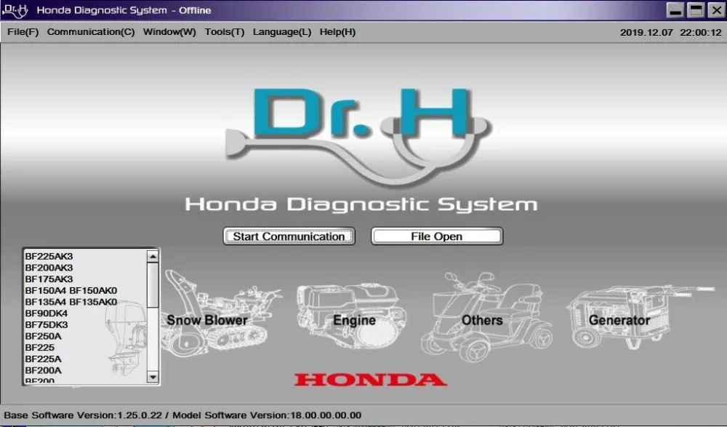The width and height of the screenshot is (727, 427).
Task: Open the Tools(T) menu
Action: [x=224, y=32]
